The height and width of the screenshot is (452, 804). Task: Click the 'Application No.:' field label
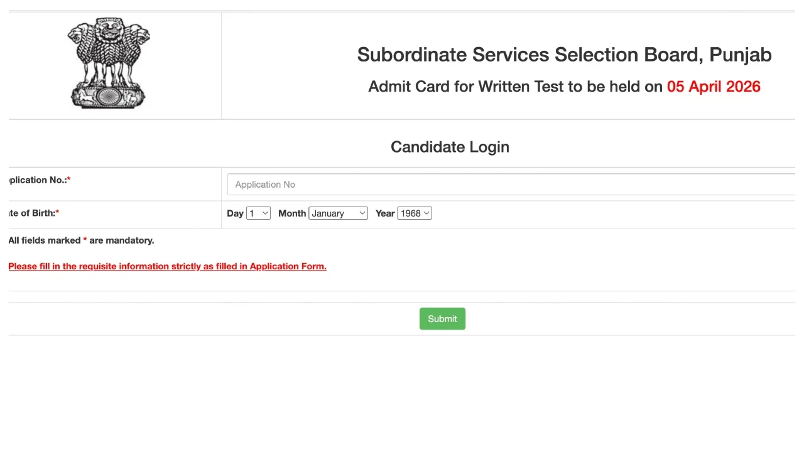pos(36,180)
